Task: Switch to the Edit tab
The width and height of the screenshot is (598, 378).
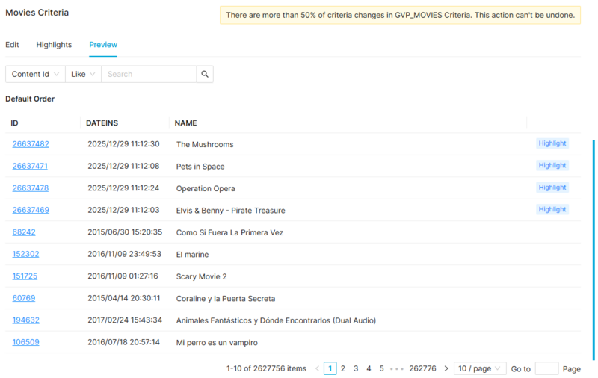Action: coord(12,45)
